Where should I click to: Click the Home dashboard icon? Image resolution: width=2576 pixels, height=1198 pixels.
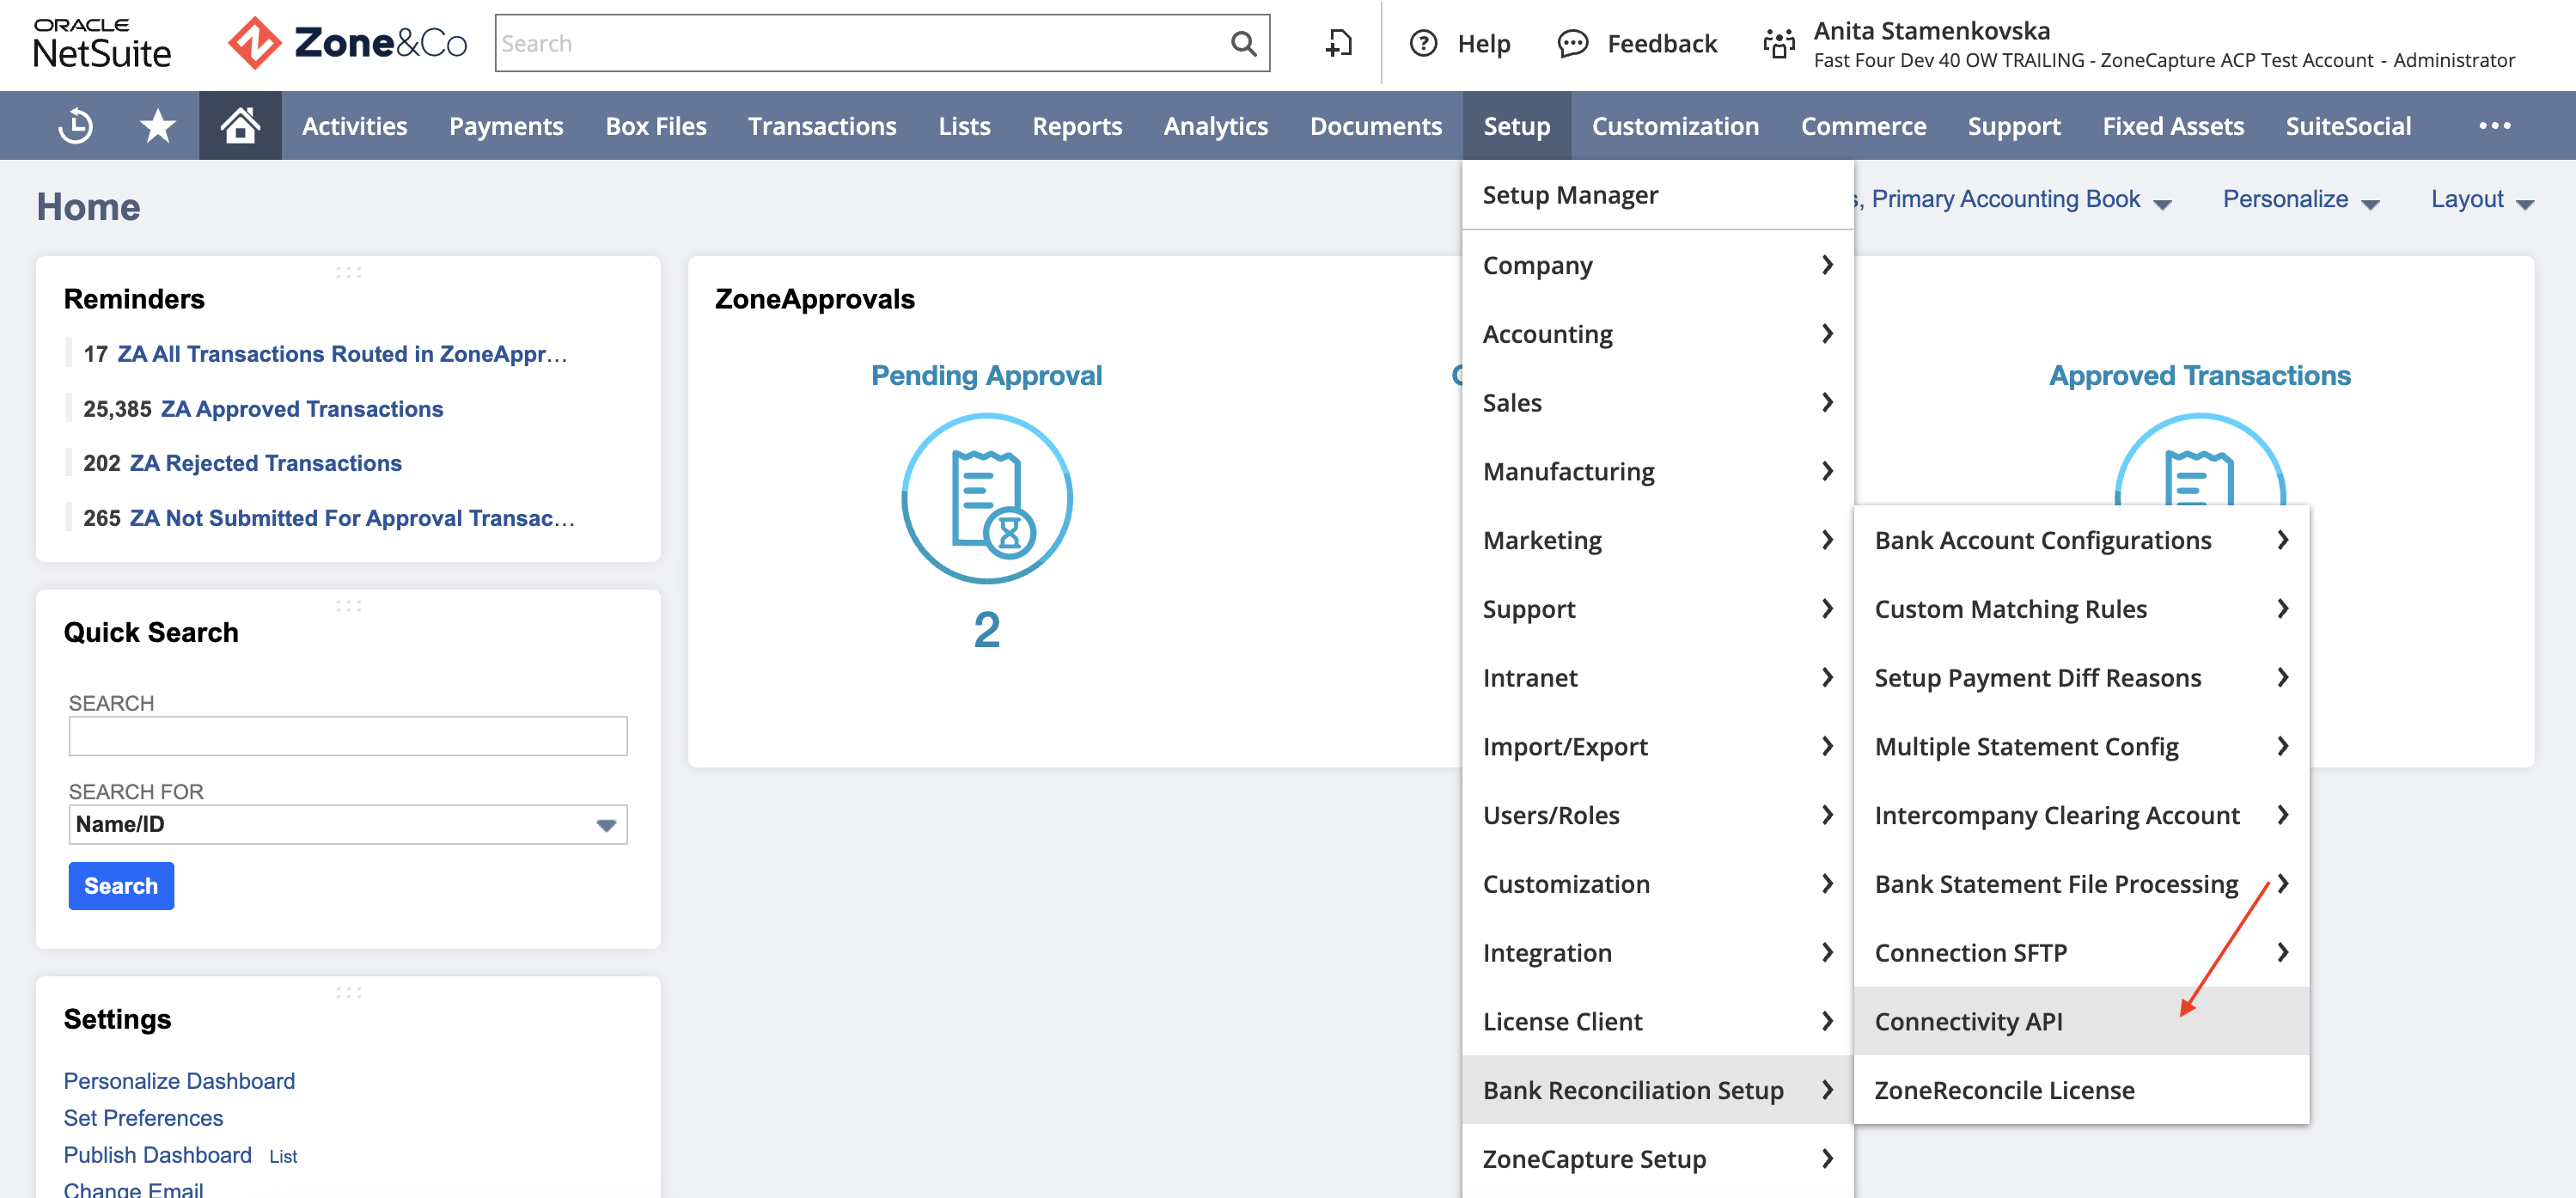(x=238, y=125)
